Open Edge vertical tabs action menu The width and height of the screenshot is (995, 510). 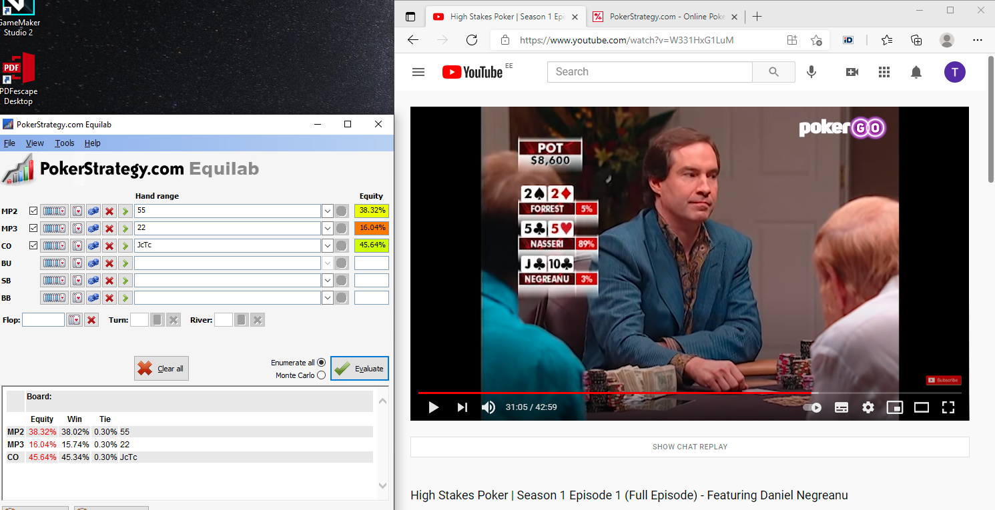click(410, 17)
